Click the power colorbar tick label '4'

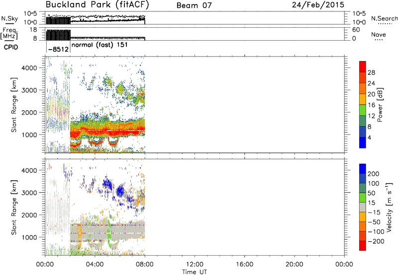tap(370, 137)
